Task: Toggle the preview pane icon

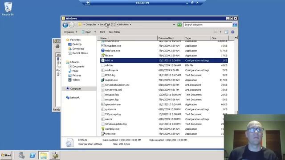Action: [x=226, y=32]
